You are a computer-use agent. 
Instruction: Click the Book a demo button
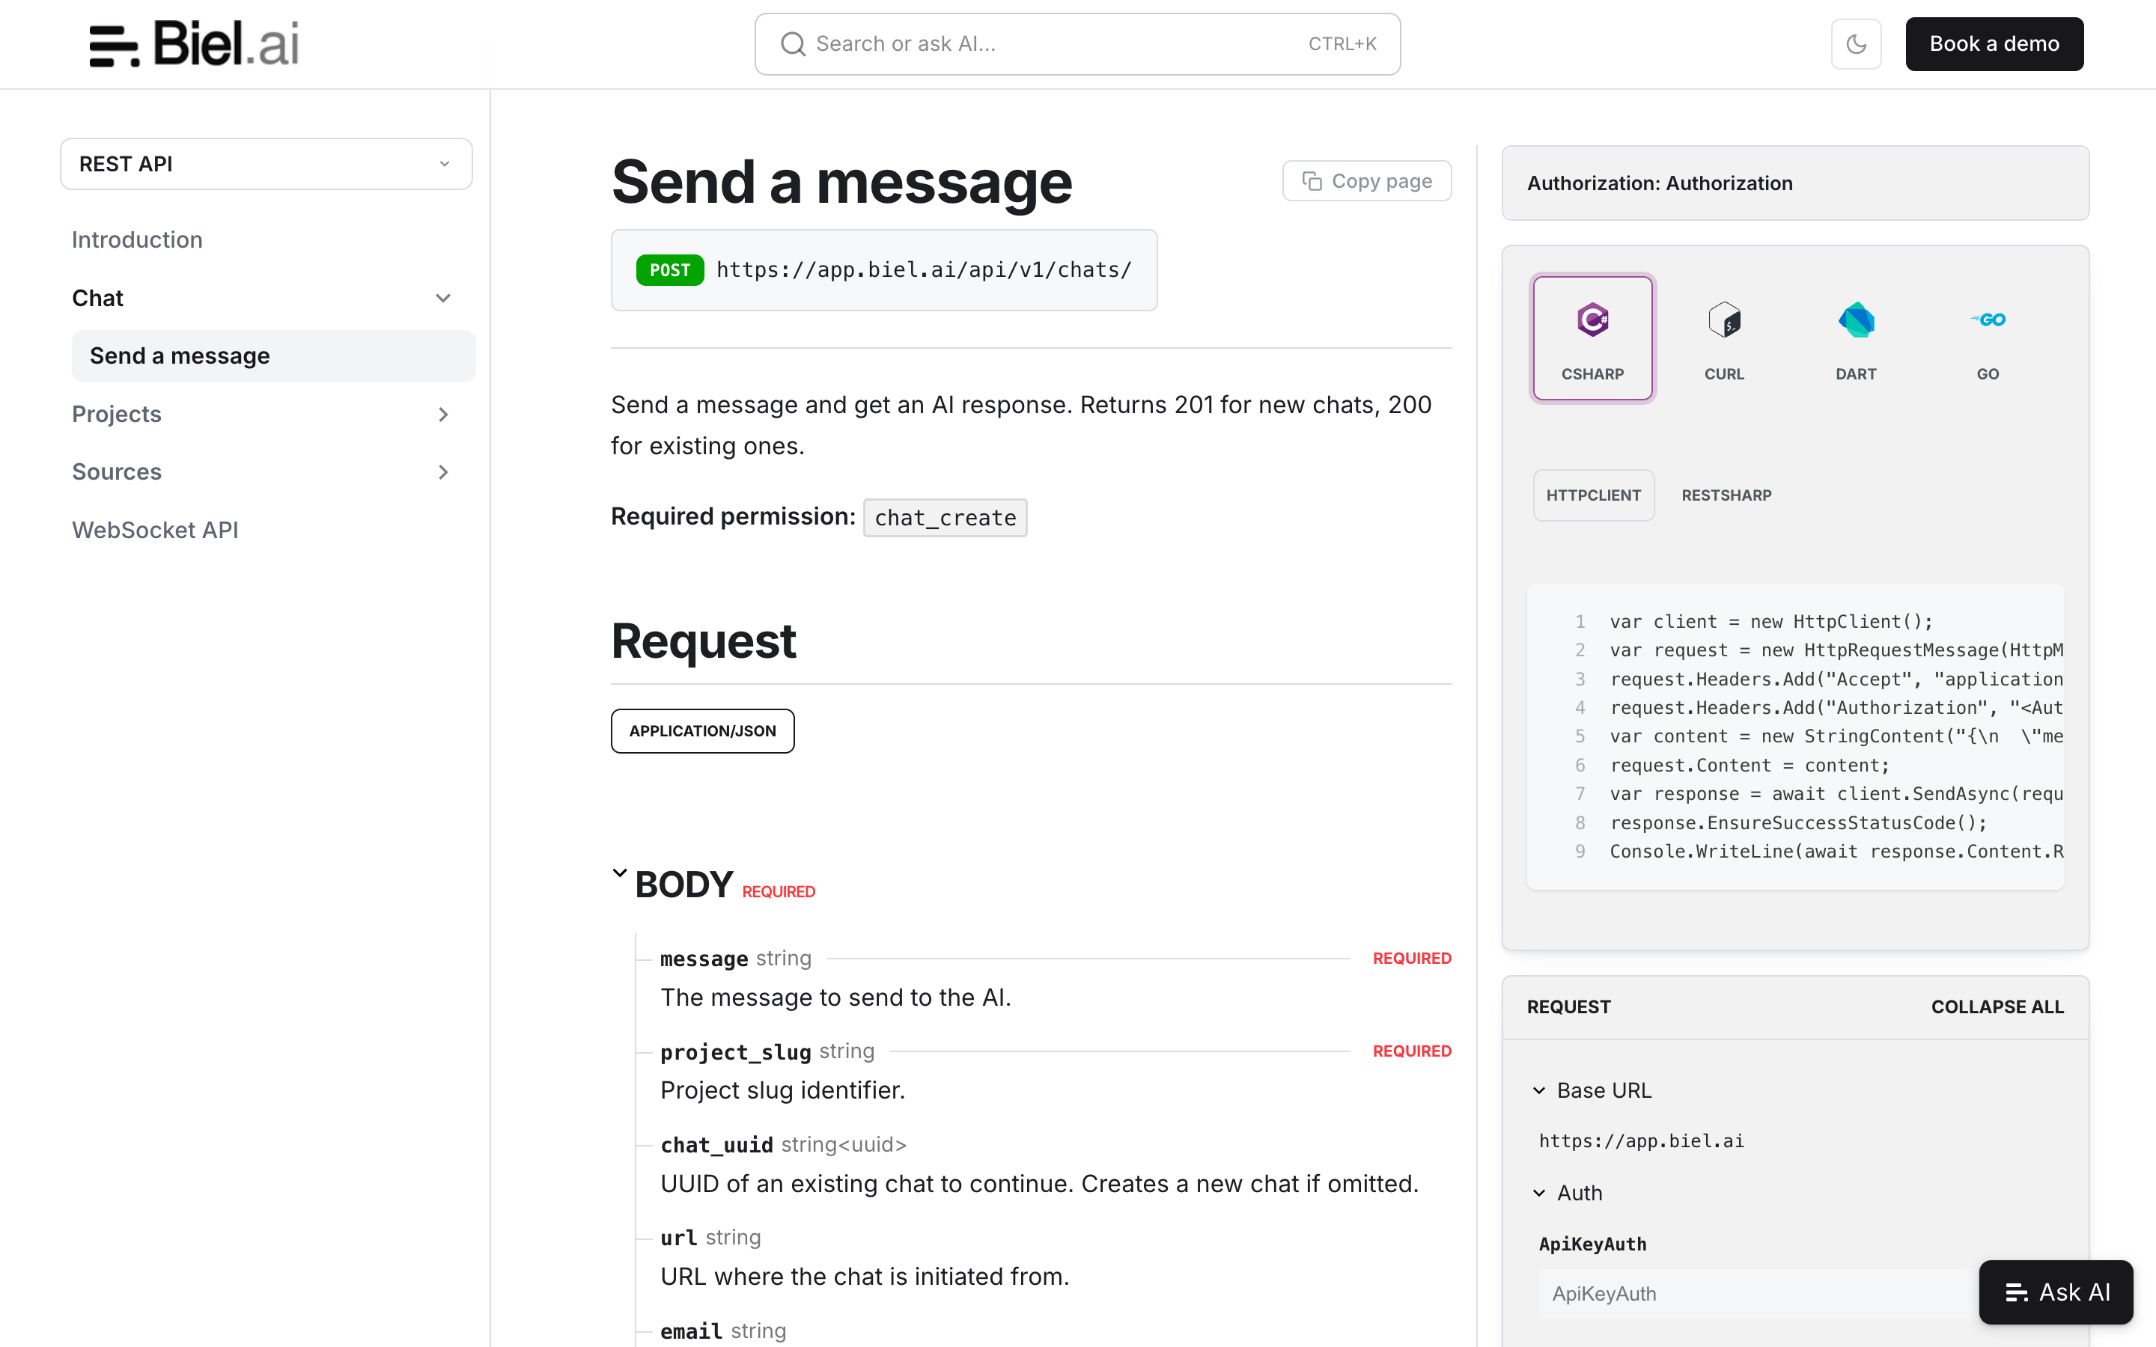tap(1994, 43)
